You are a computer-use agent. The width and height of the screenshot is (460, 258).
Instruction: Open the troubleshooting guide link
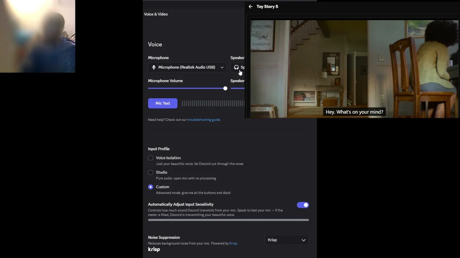click(203, 120)
